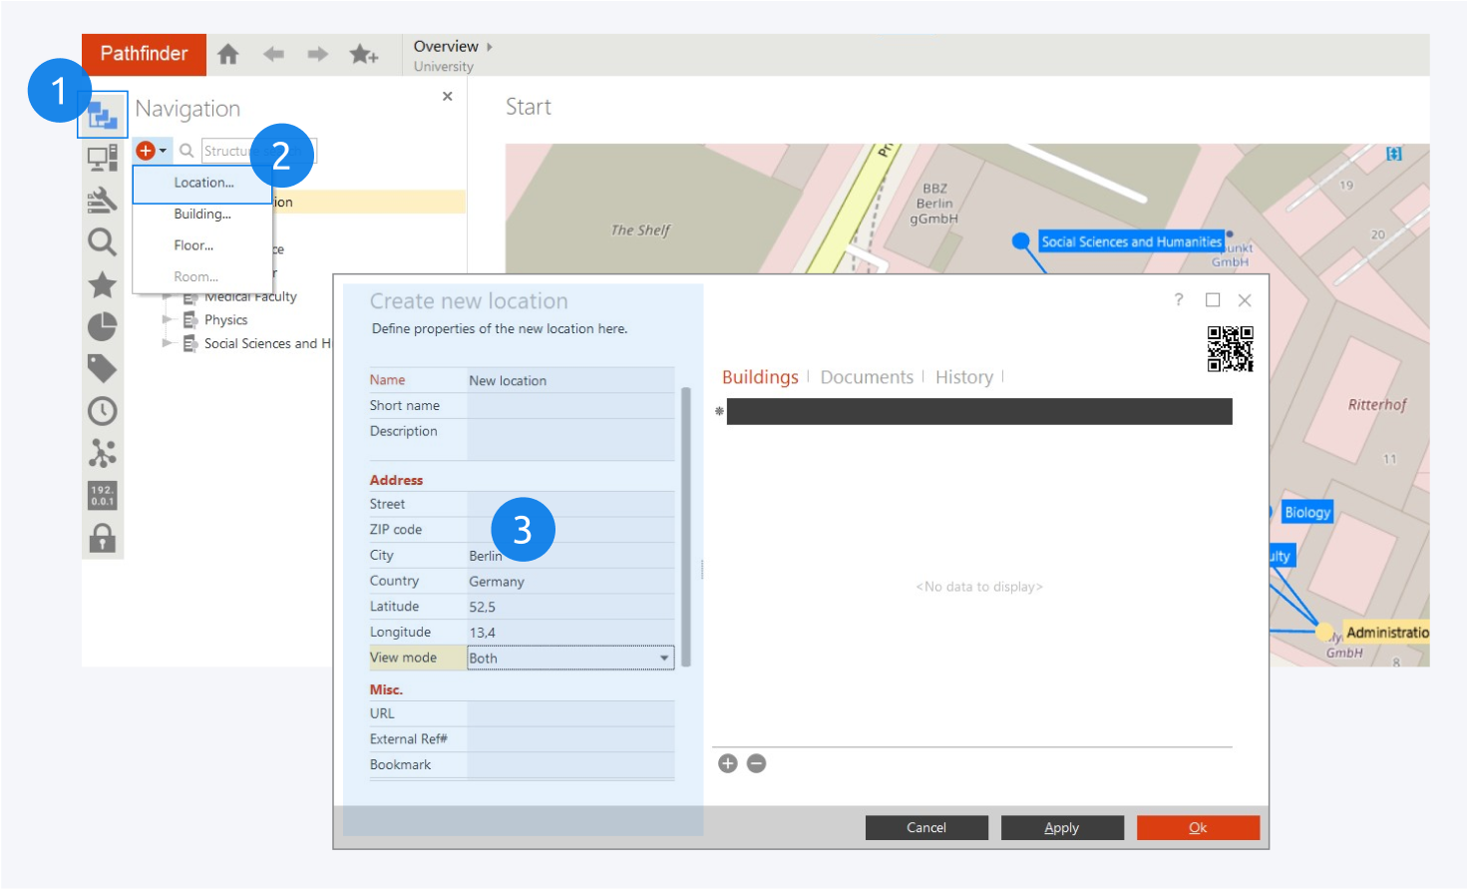Open the View mode dropdown showing Both
Viewport: 1467px width, 889px height.
coord(664,658)
